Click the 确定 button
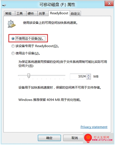The image size is (115, 145). point(49,138)
